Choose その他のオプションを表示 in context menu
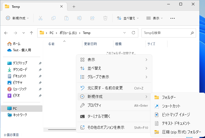 pos(114,127)
